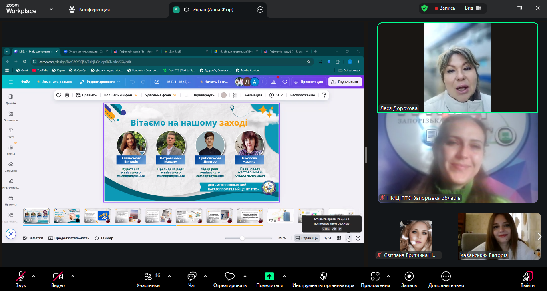Open screen share options ellipsis button

click(260, 10)
